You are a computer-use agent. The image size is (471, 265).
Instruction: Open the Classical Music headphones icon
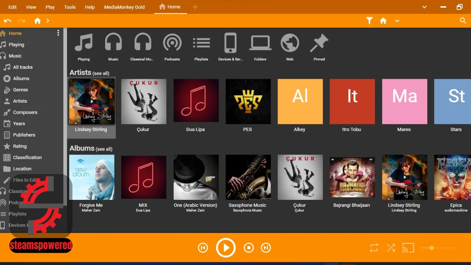pos(143,43)
